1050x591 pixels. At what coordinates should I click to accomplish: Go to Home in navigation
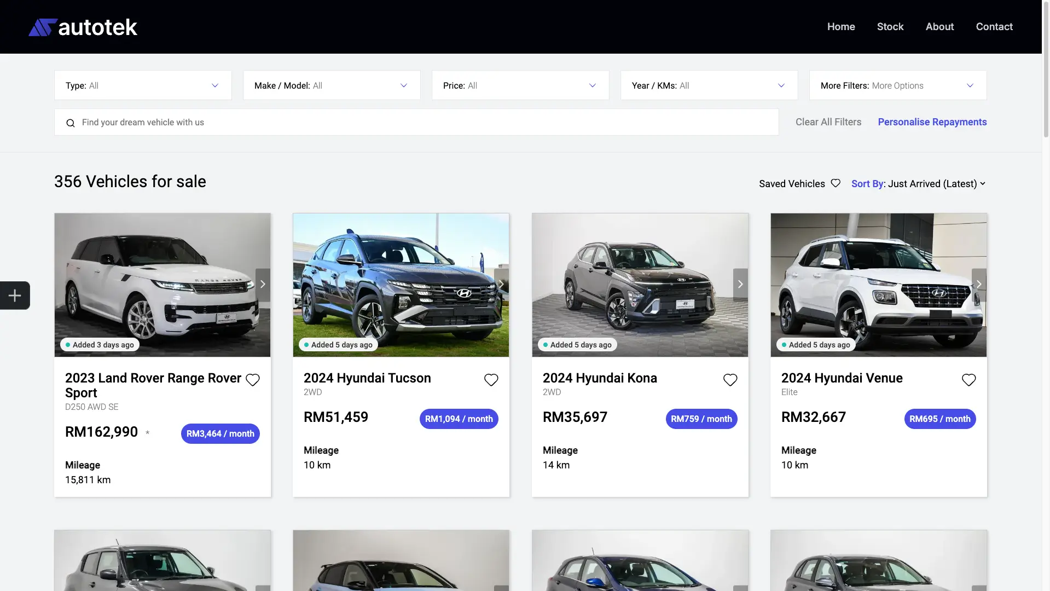(841, 27)
